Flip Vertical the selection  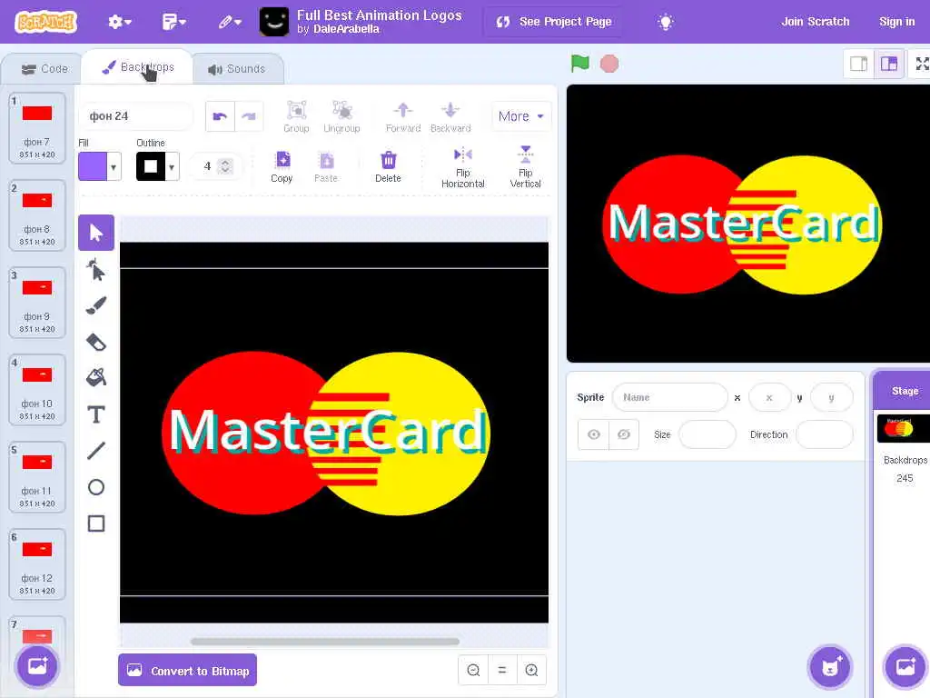(x=526, y=168)
